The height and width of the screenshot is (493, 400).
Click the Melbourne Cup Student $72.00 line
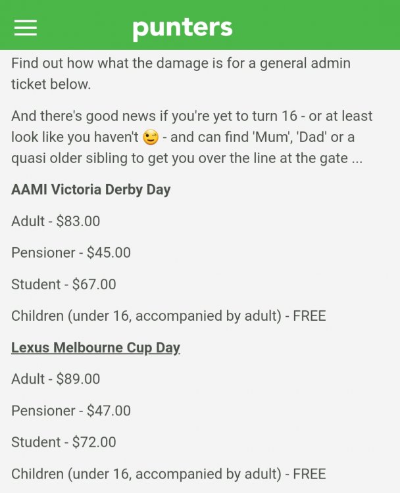64,442
